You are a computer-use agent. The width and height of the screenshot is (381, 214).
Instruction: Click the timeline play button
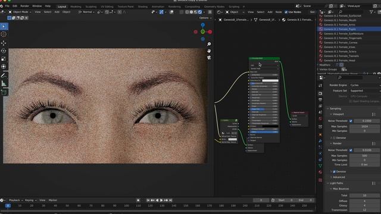[x=161, y=200]
